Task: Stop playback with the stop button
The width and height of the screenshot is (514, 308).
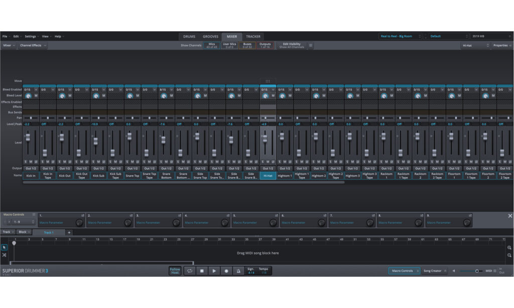Action: 202,271
